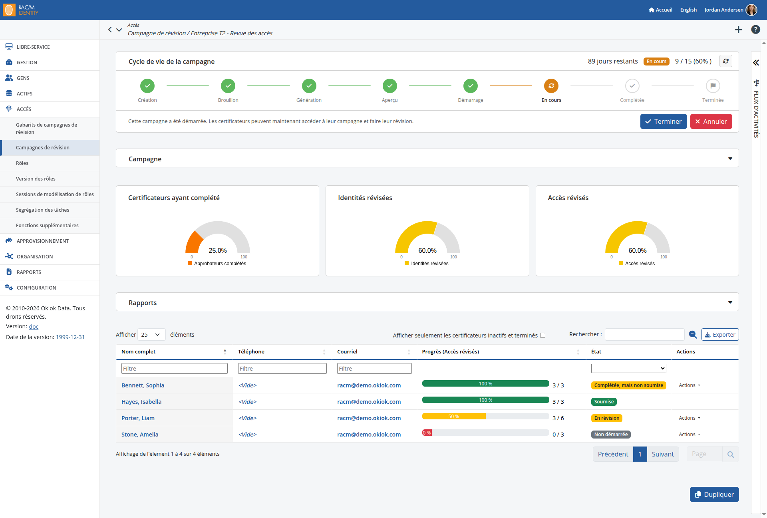The image size is (767, 518).
Task: Open Actions menu for Stone, Amelia
Action: click(689, 435)
